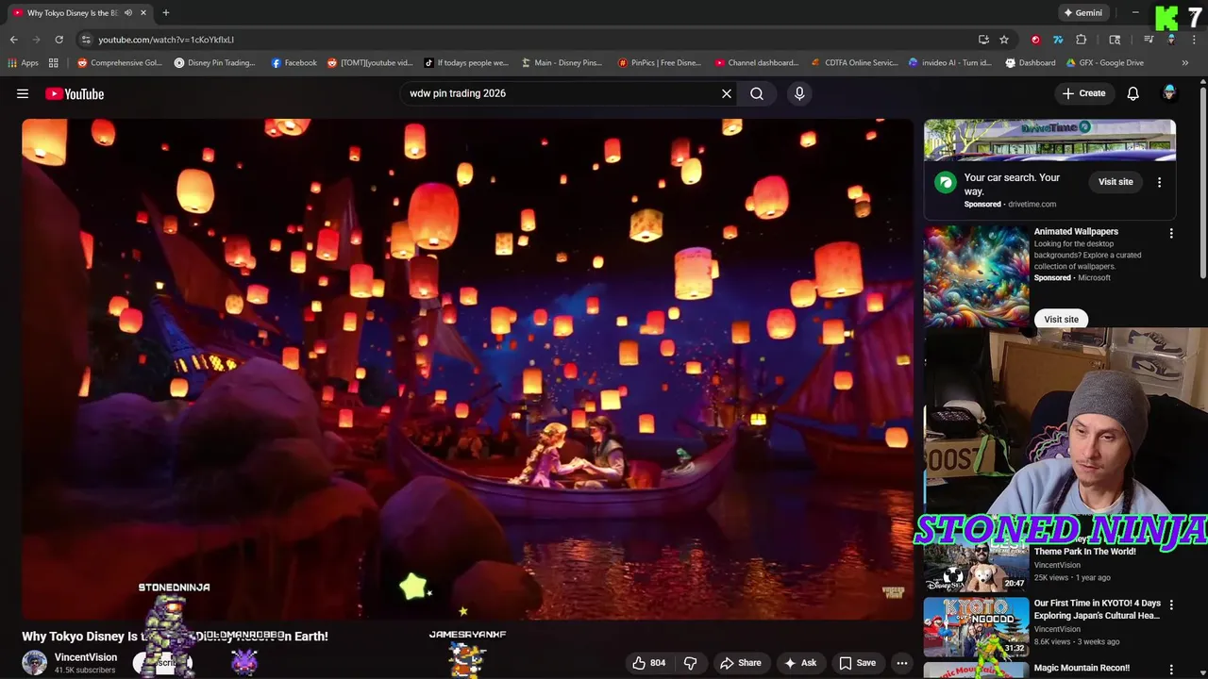Open the Create button
Image resolution: width=1208 pixels, height=679 pixels.
1083,93
